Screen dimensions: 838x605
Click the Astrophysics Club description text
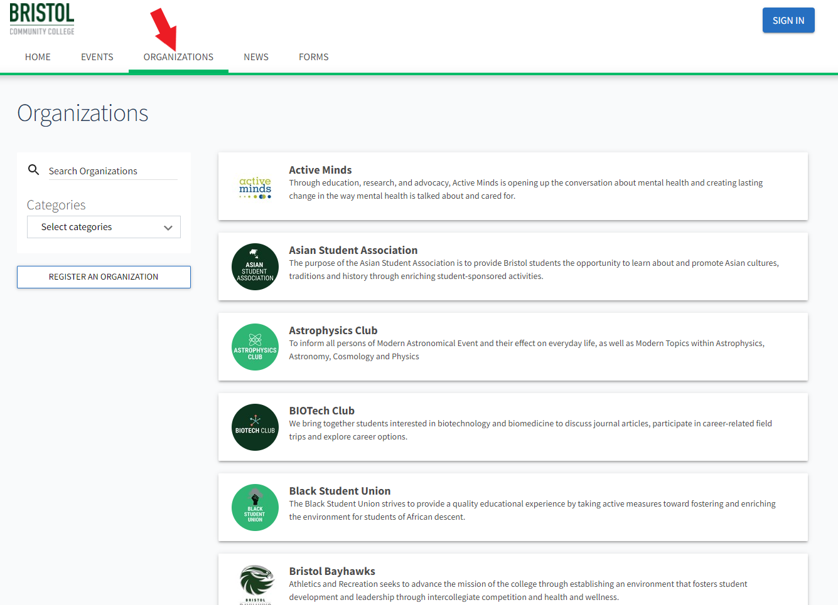click(x=527, y=350)
